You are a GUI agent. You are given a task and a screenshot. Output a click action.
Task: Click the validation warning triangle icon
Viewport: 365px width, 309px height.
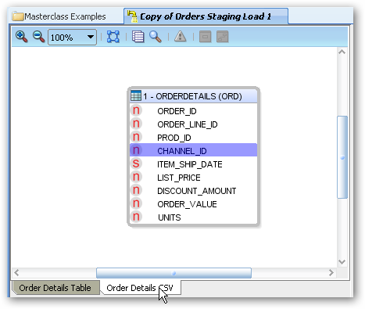(x=181, y=37)
